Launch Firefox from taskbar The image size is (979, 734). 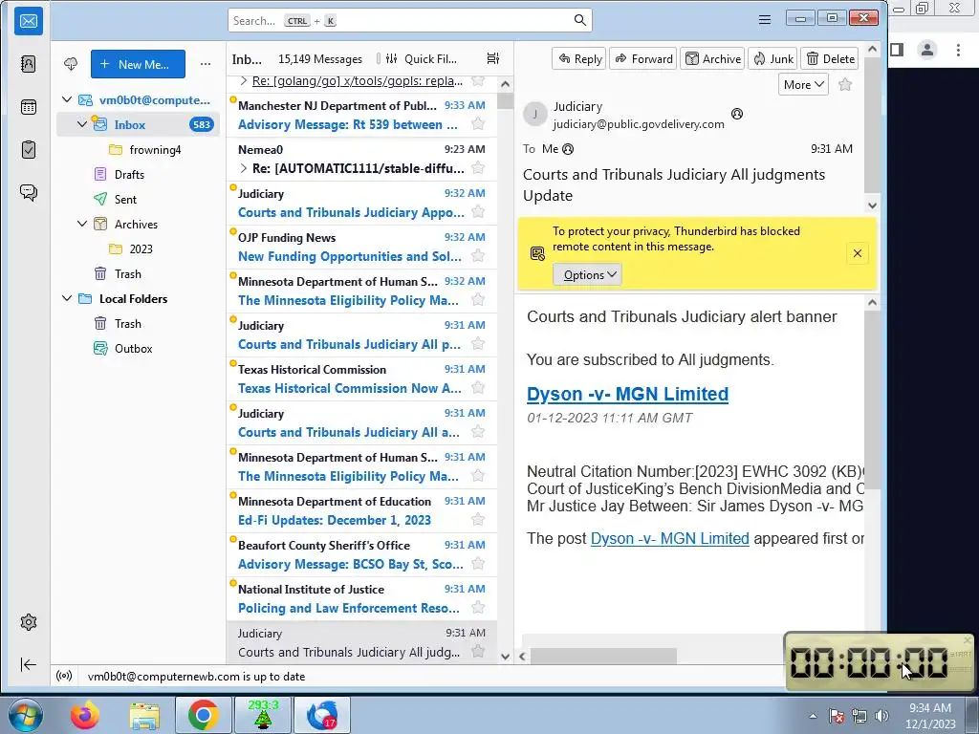(x=85, y=715)
